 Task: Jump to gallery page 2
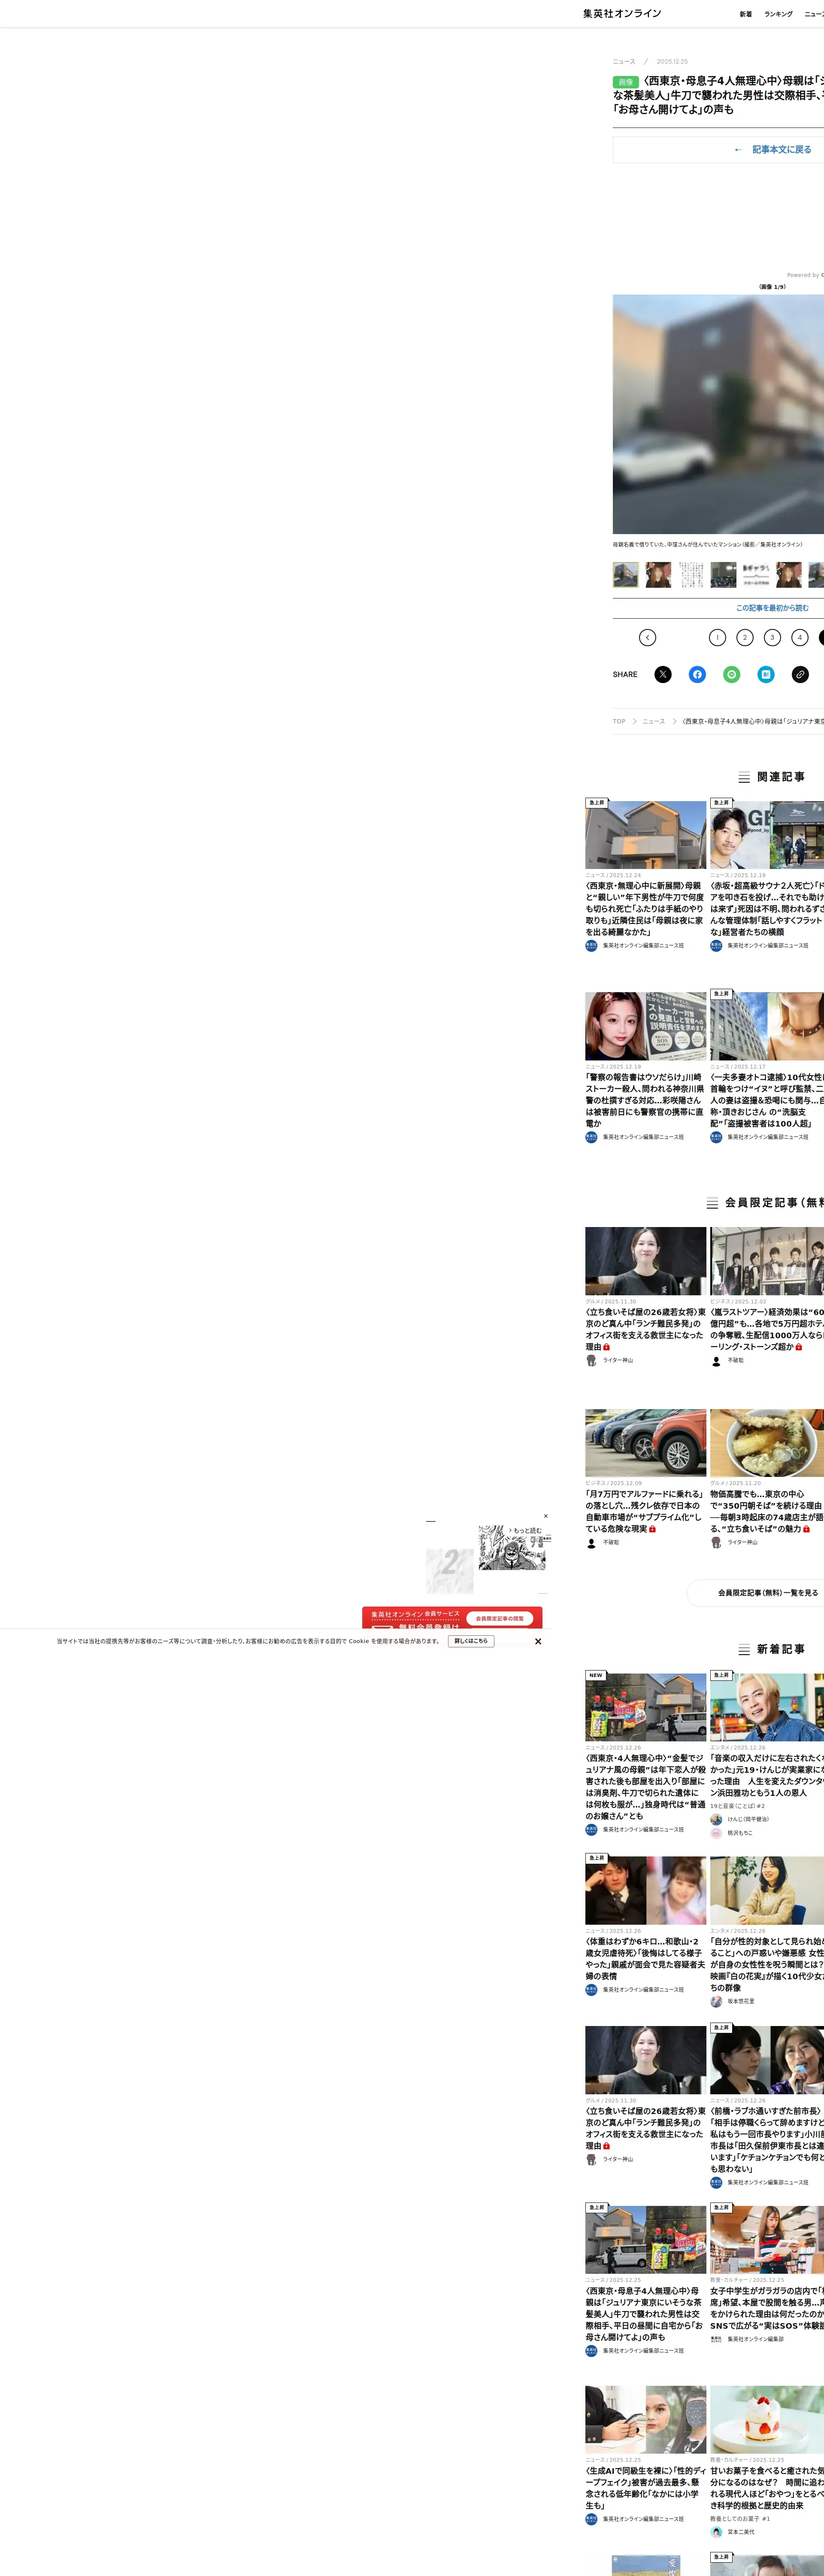(x=745, y=637)
